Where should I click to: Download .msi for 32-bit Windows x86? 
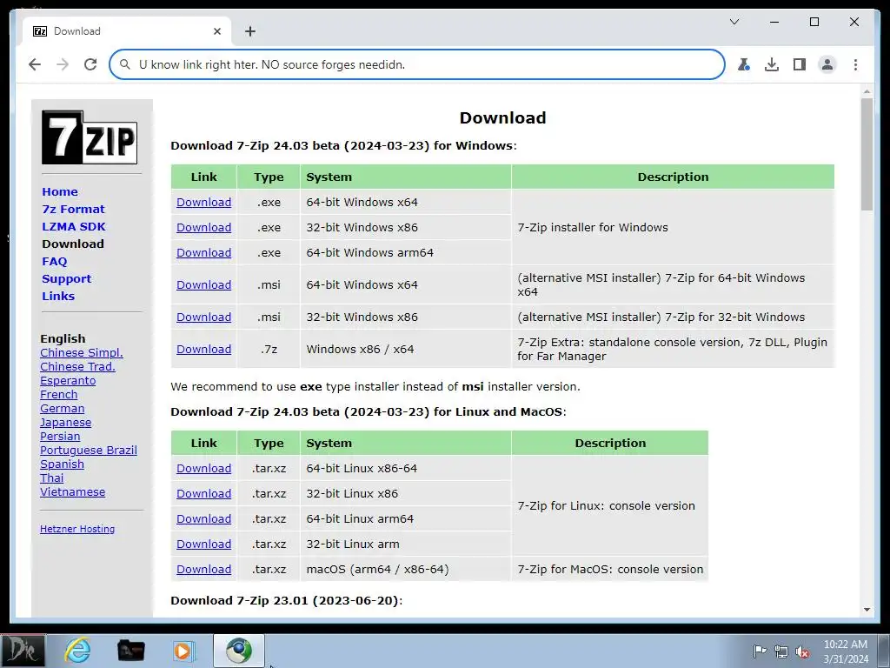pos(203,317)
